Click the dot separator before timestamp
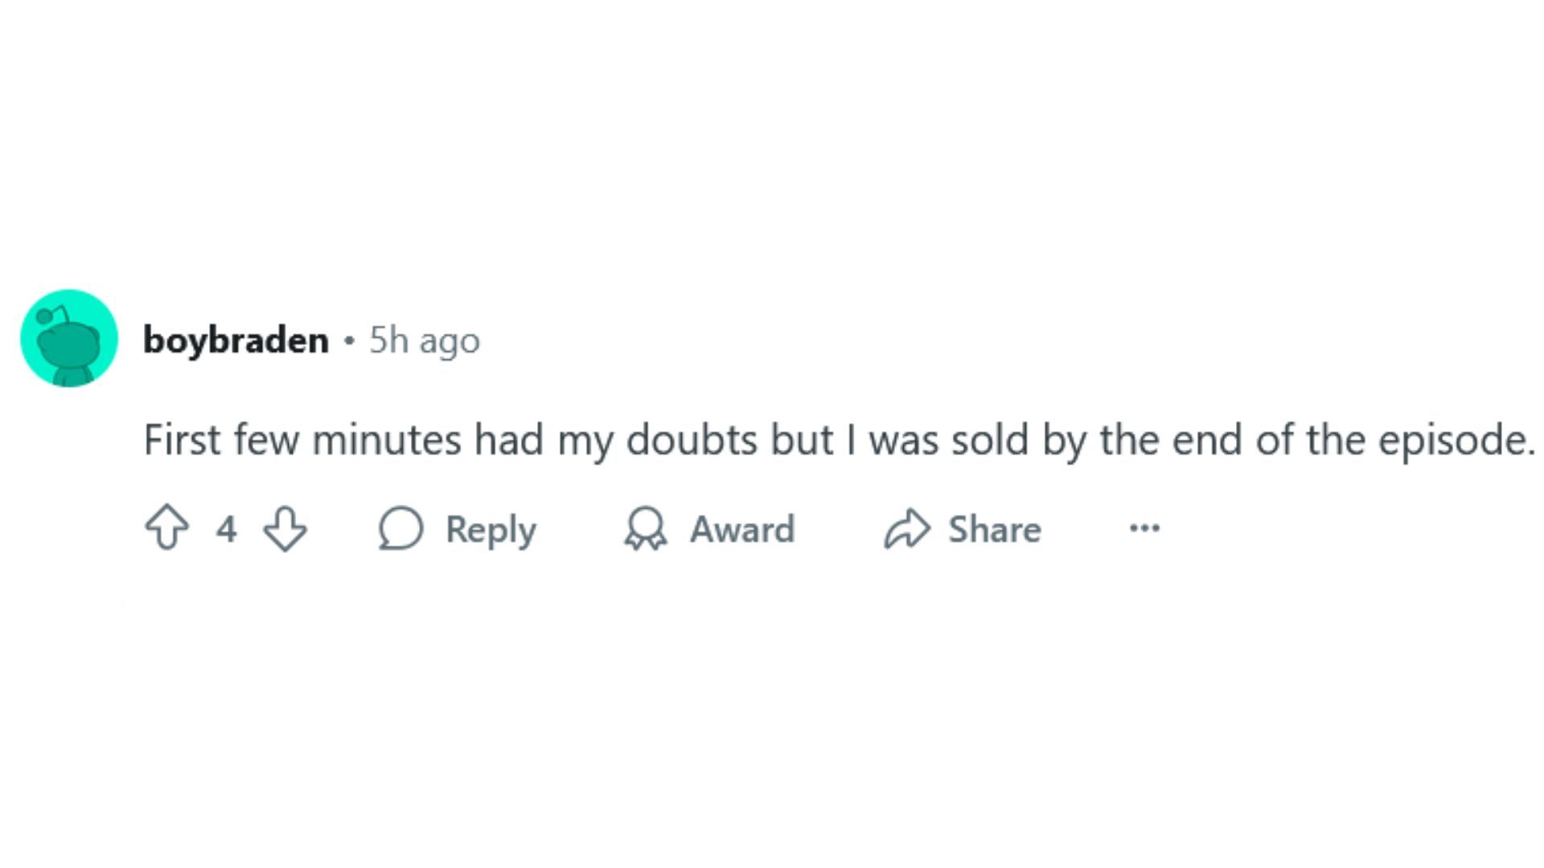 click(x=349, y=340)
